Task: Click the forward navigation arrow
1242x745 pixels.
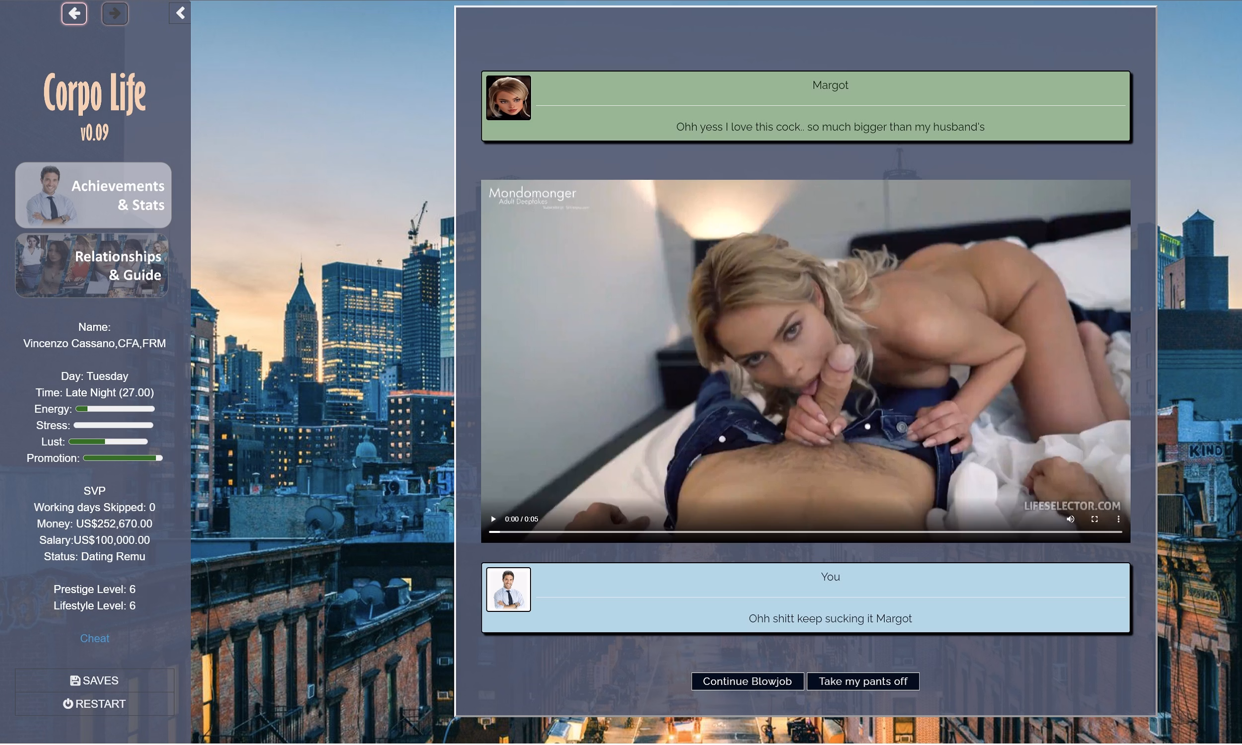Action: click(x=114, y=13)
